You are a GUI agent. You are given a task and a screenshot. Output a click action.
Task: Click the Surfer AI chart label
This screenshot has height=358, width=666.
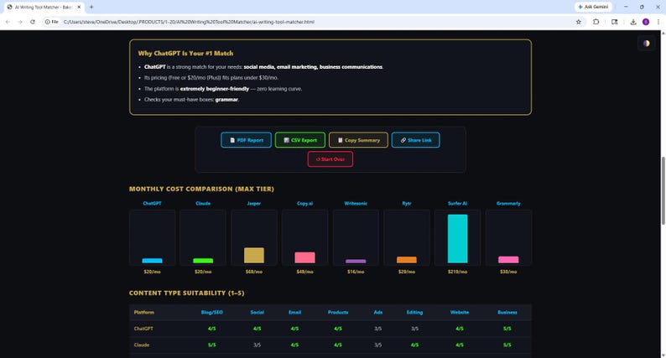[457, 204]
